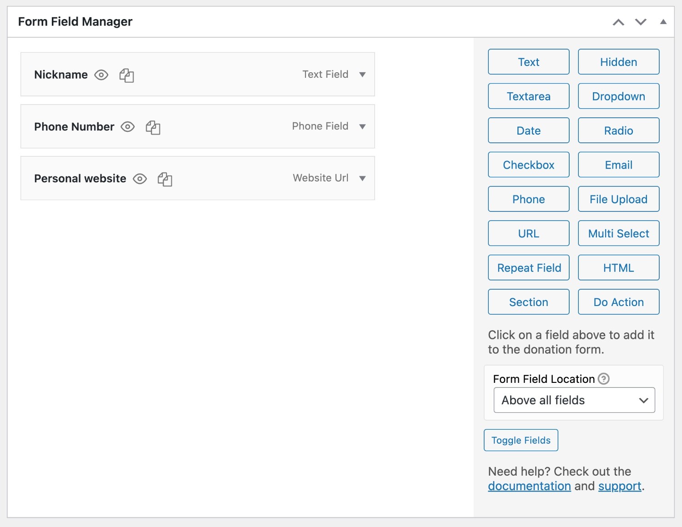Viewport: 682px width, 527px height.
Task: Add a URL field
Action: (x=529, y=233)
